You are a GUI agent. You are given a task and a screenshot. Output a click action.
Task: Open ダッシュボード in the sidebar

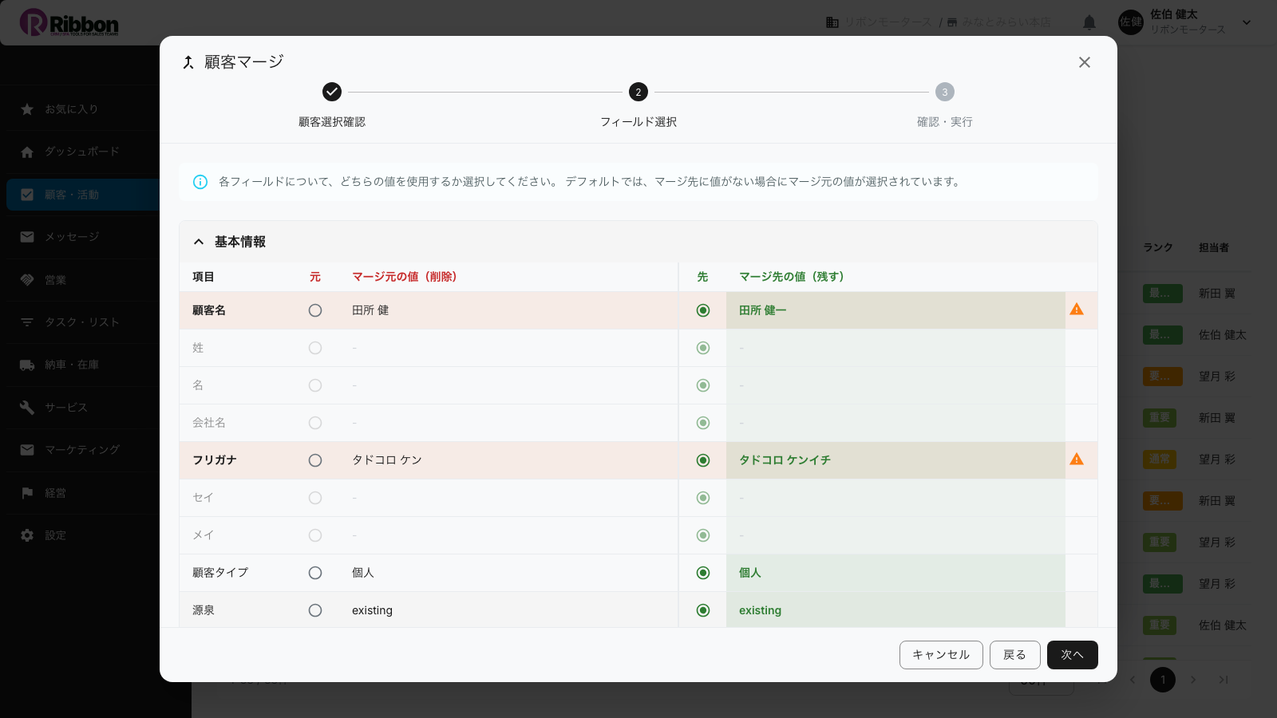(83, 152)
